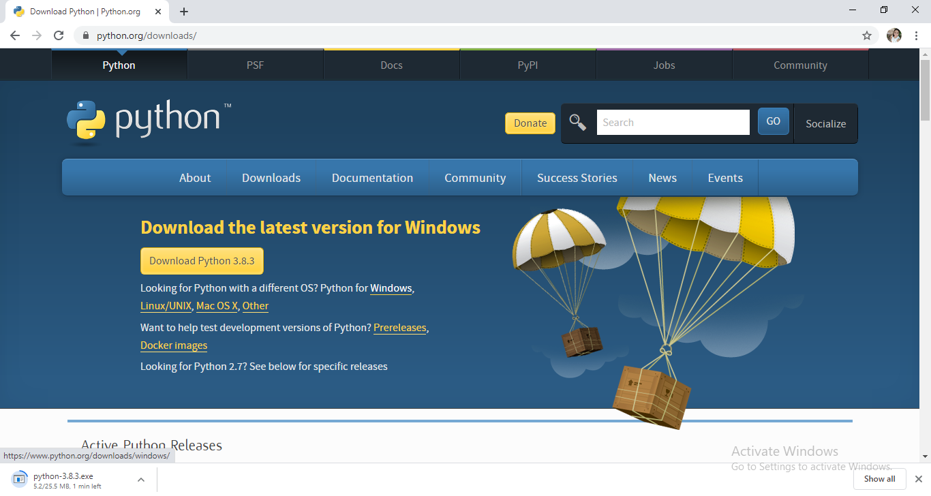Viewport: 931px width, 496px height.
Task: Submit search with the GO button
Action: click(x=774, y=121)
